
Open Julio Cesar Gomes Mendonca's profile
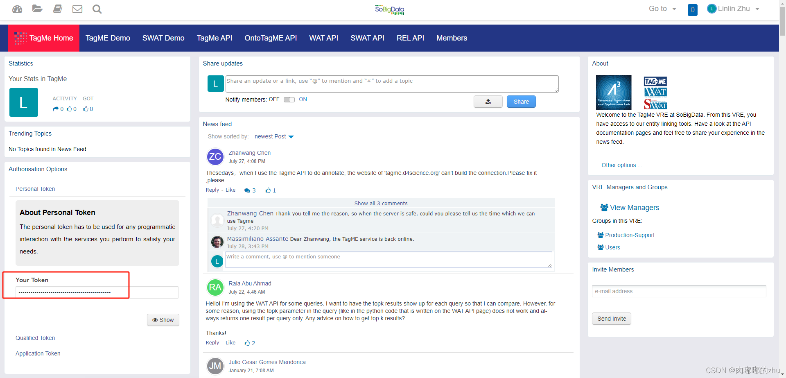pyautogui.click(x=267, y=362)
